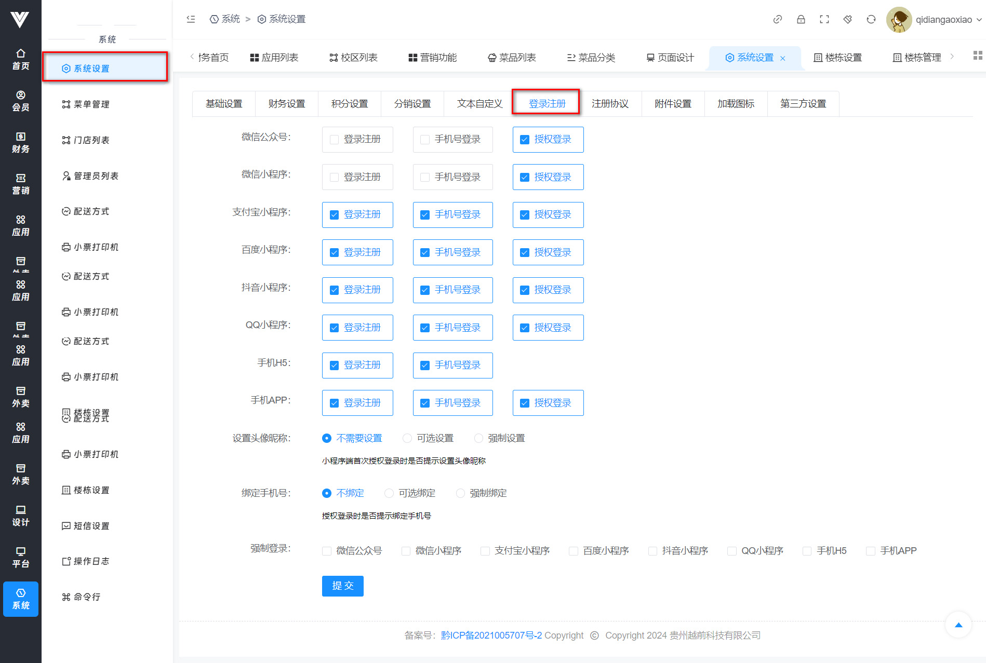Open 第三方设置 settings tab
Viewport: 986px width, 663px height.
803,104
